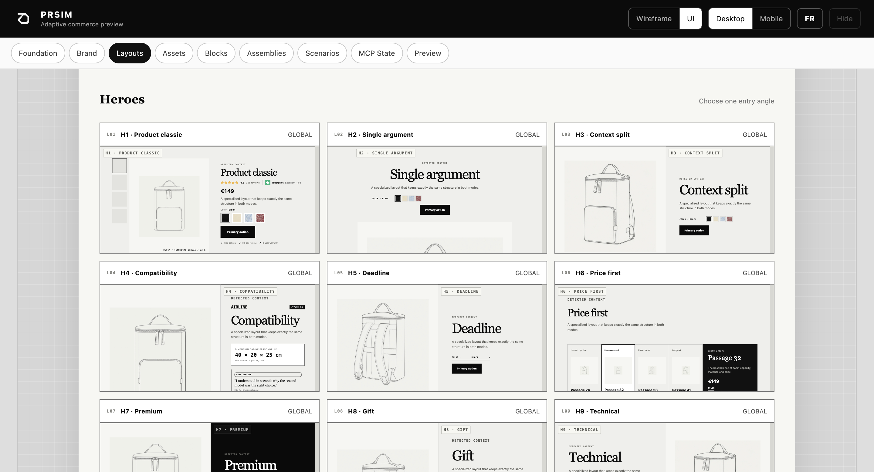
Task: Select black swatch in Context split preview
Action: [x=709, y=219]
